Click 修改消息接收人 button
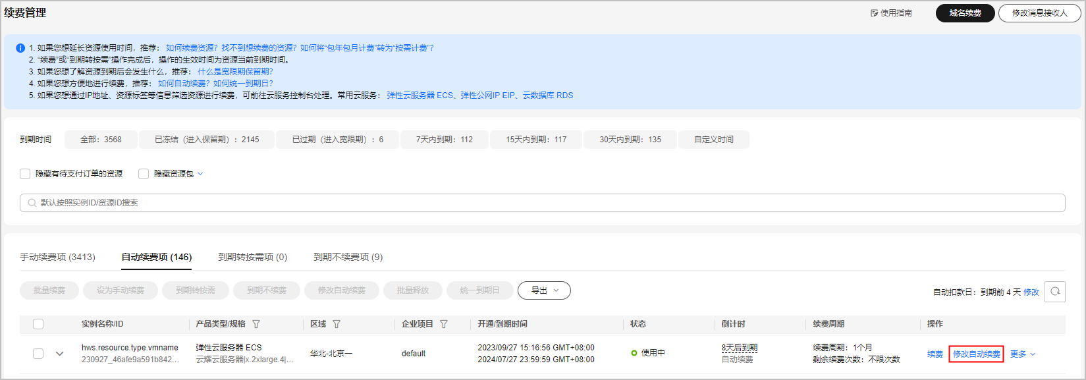The width and height of the screenshot is (1086, 380). click(x=1039, y=13)
